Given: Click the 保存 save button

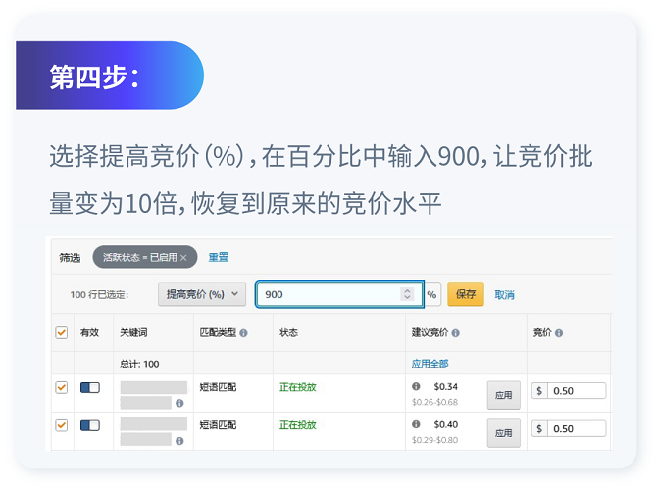Looking at the screenshot, I should pos(466,294).
